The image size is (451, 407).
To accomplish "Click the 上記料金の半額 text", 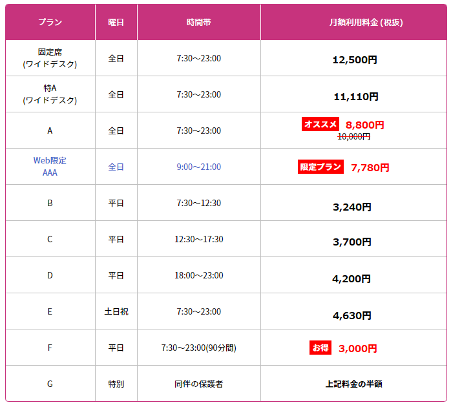I will tap(354, 384).
